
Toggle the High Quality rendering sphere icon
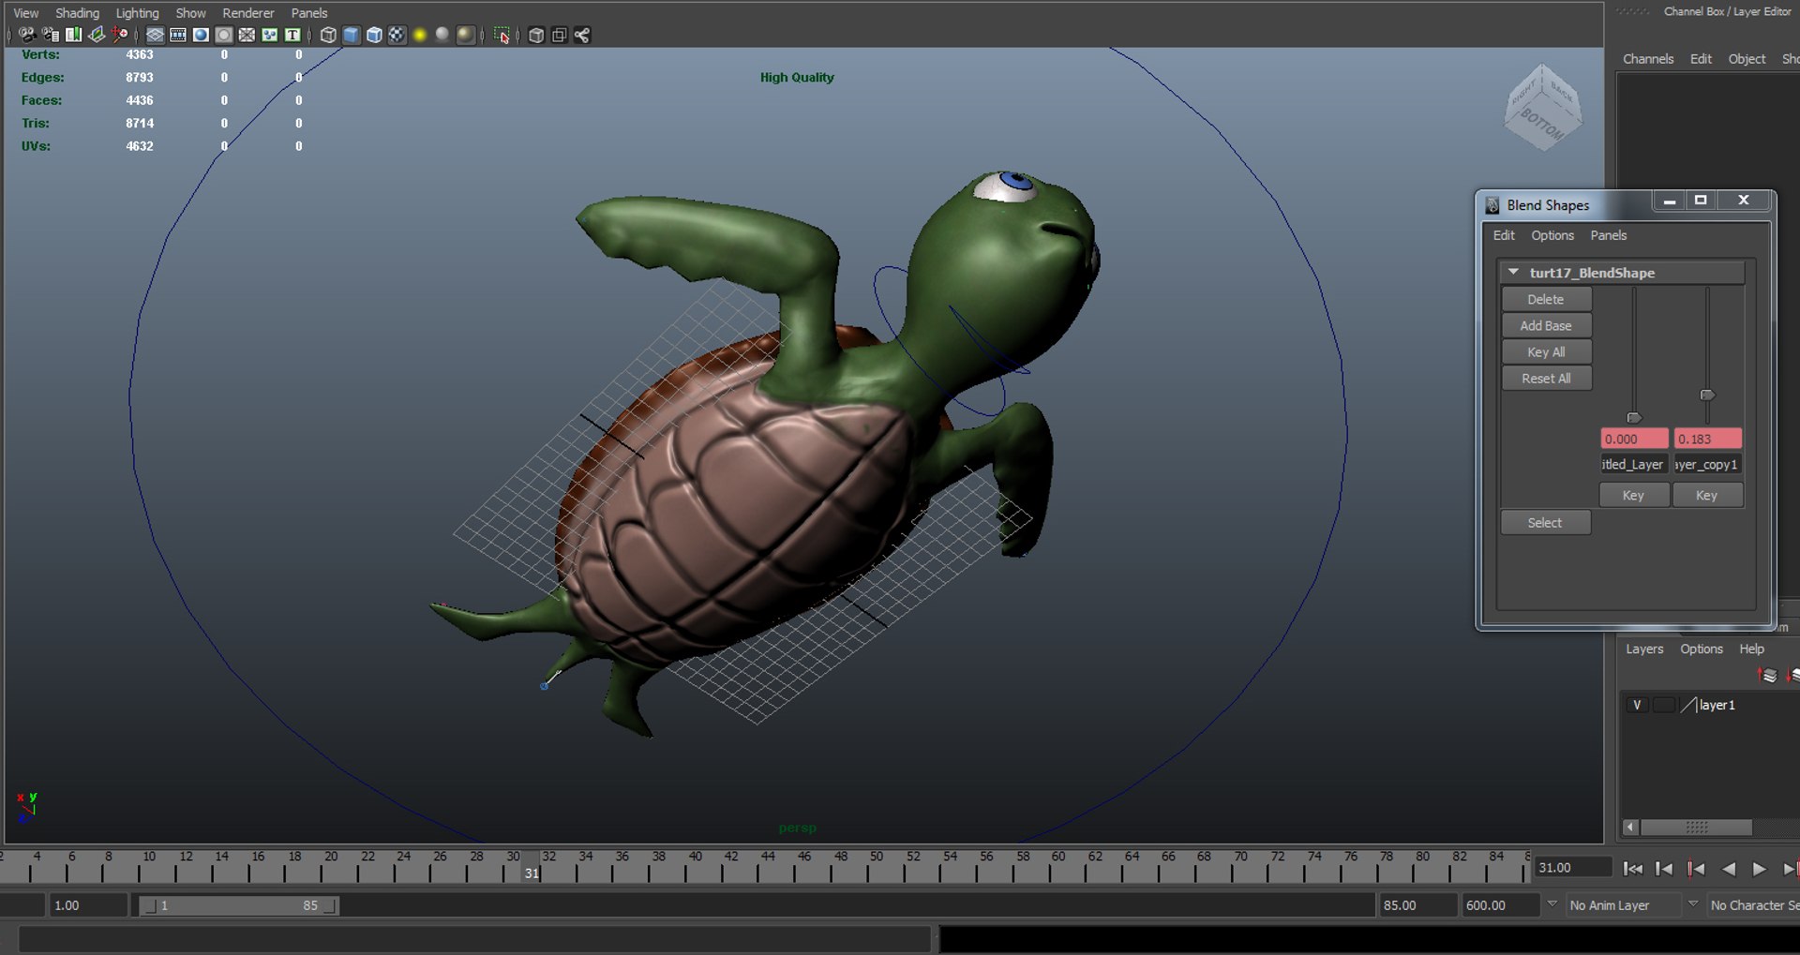(x=466, y=35)
